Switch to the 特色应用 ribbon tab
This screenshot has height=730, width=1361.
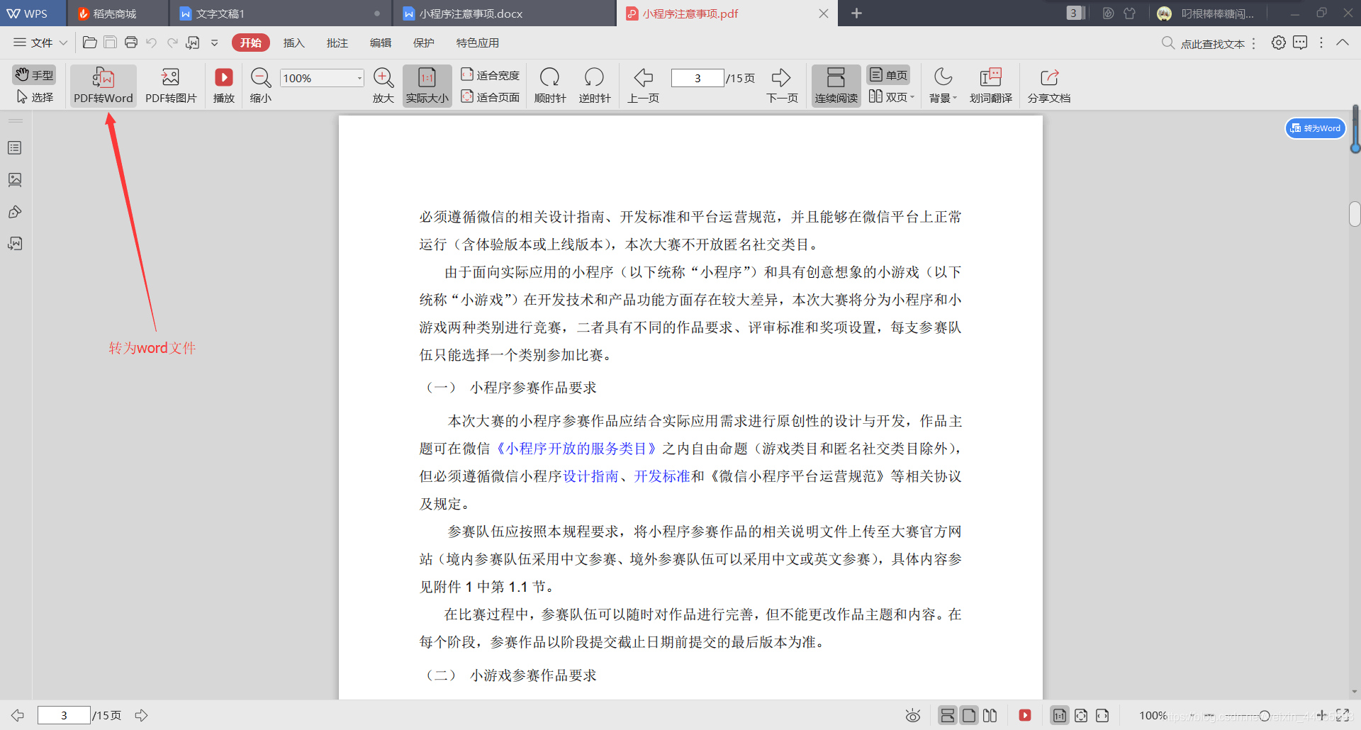478,43
